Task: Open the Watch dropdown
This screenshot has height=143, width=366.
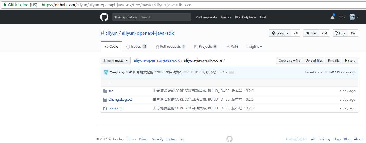Action: point(280,33)
